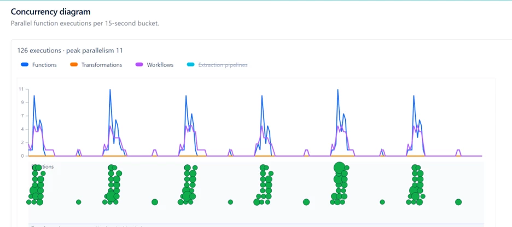Select the Concurrency diagram heading
Viewport: 512px width, 227px height.
coord(51,11)
